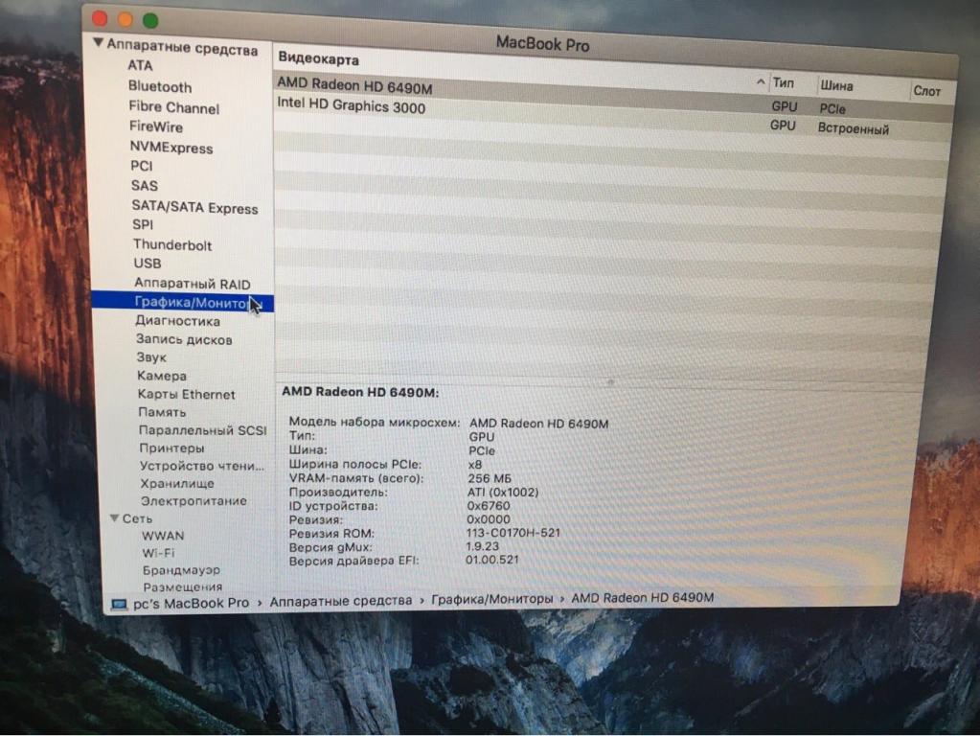The height and width of the screenshot is (736, 980).
Task: Select Графика/Мониторы in the sidebar
Action: click(183, 303)
